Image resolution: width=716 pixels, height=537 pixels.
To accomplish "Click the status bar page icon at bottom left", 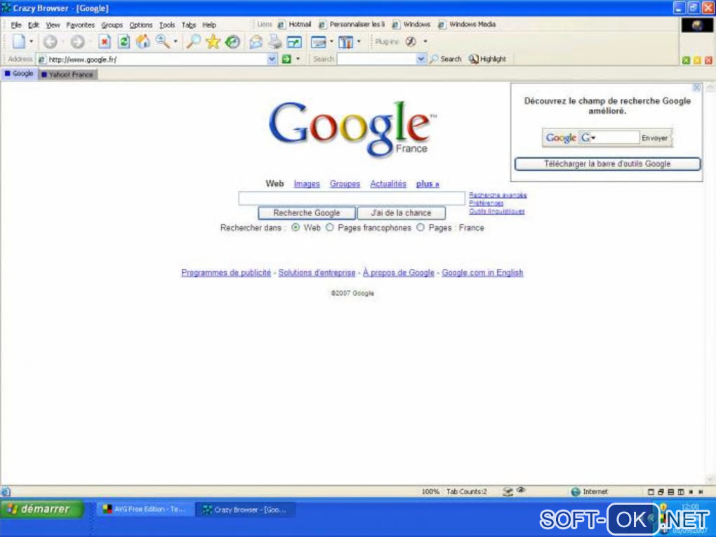I will pyautogui.click(x=6, y=492).
